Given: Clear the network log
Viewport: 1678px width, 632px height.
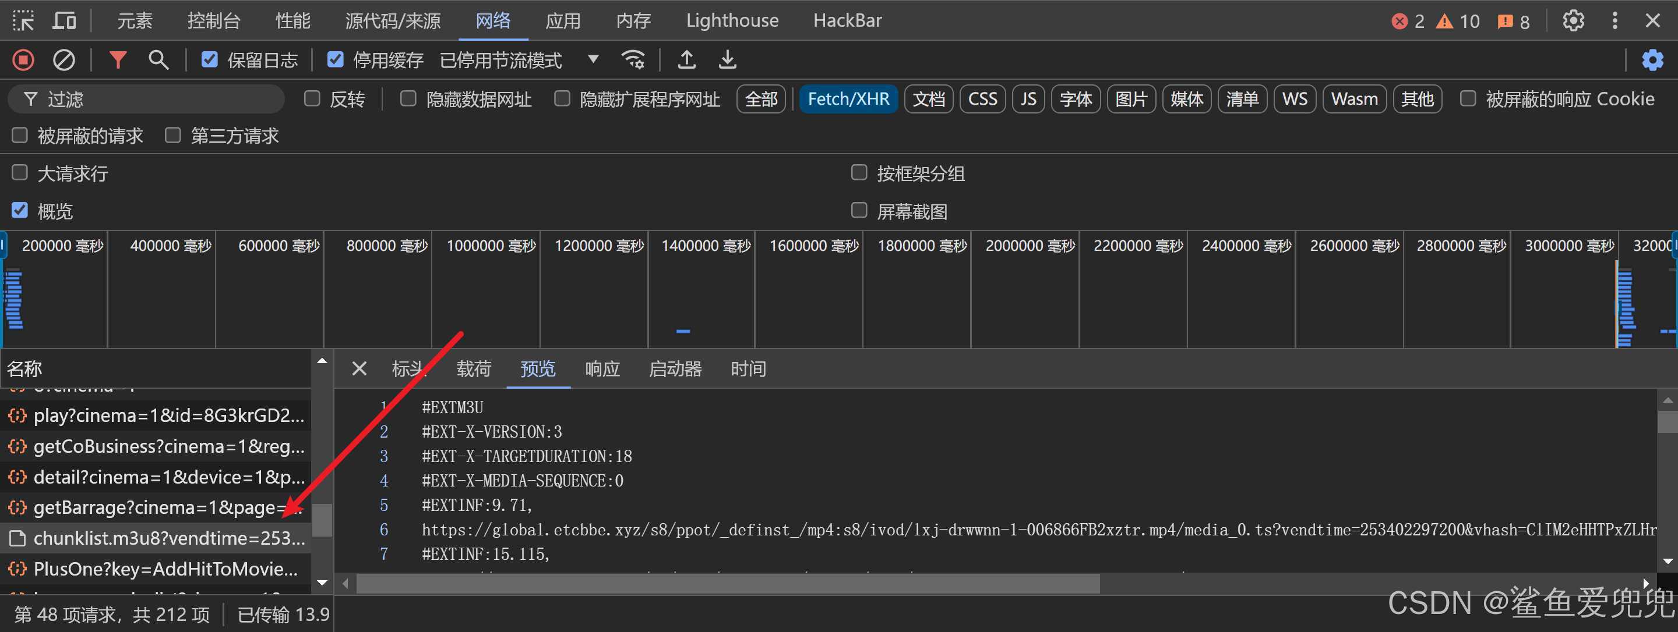Looking at the screenshot, I should click(63, 61).
